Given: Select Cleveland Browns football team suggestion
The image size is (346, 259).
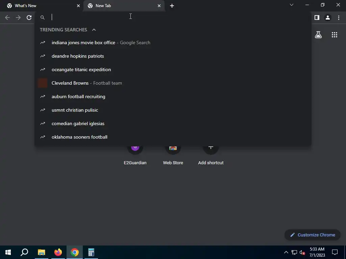Looking at the screenshot, I should (173, 83).
